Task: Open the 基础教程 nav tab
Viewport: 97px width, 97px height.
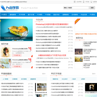Action: 13,15
